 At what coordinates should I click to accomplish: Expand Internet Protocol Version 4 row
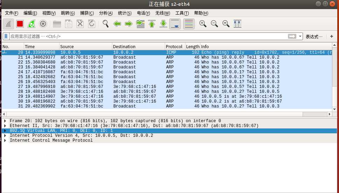pyautogui.click(x=5, y=136)
